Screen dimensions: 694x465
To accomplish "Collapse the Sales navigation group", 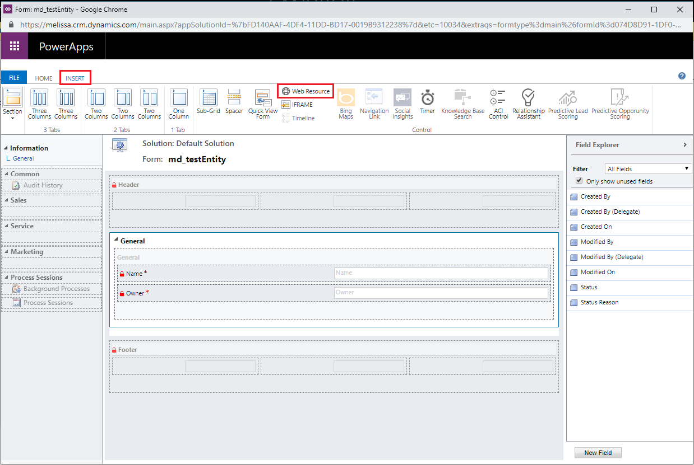I will click(6, 200).
